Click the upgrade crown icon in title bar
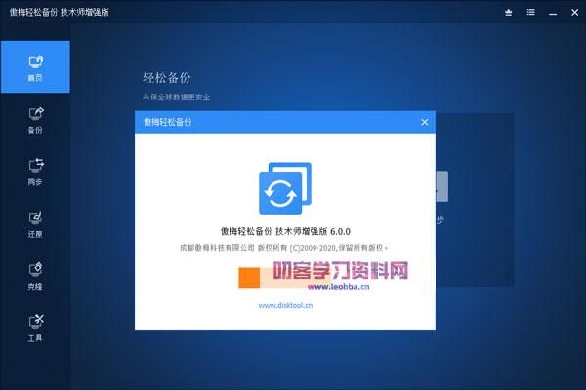 [x=508, y=13]
